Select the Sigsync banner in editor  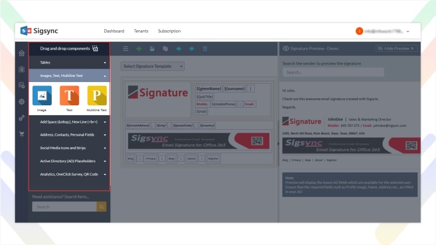pyautogui.click(x=199, y=141)
